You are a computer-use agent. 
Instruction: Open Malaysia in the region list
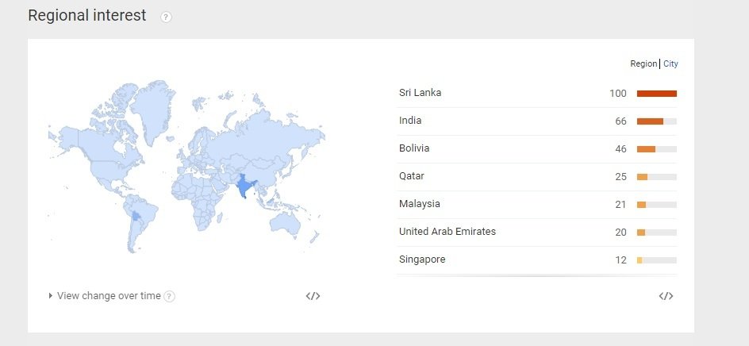(x=419, y=204)
